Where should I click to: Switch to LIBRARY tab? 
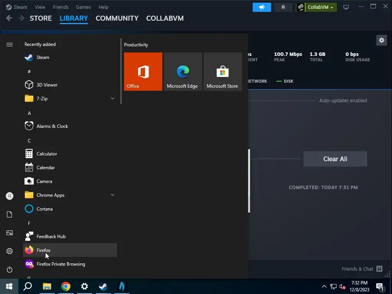74,18
